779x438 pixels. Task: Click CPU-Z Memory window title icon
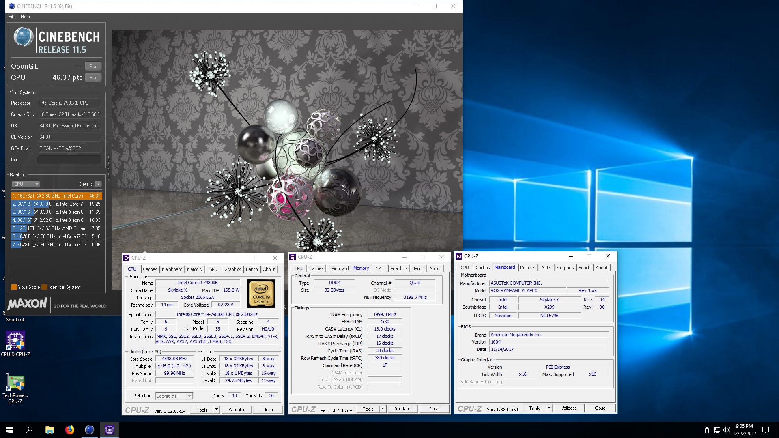(293, 257)
